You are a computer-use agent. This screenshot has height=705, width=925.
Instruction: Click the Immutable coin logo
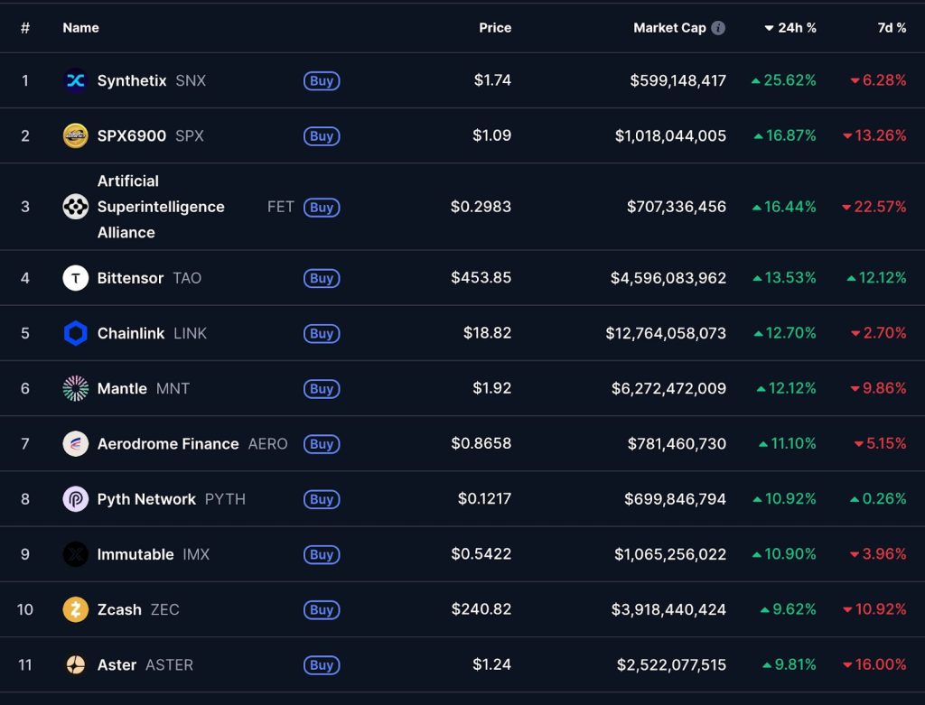click(x=75, y=554)
